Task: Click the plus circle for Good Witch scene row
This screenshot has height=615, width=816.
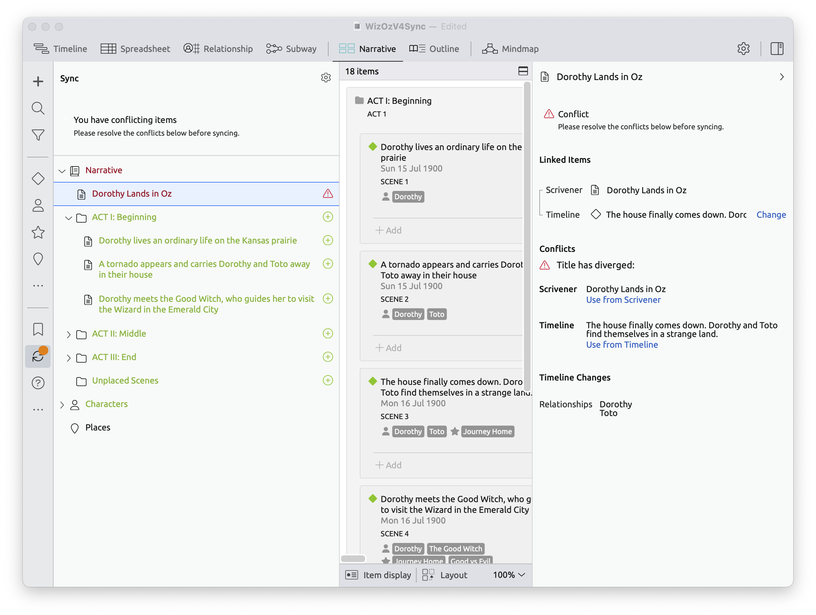Action: (328, 298)
